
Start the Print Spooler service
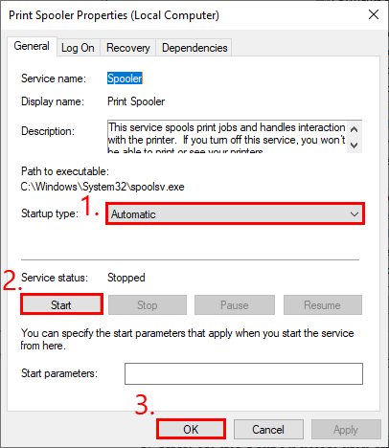(61, 304)
